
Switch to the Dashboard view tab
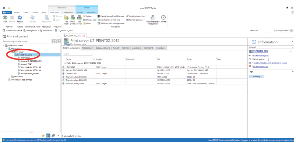coord(148,48)
